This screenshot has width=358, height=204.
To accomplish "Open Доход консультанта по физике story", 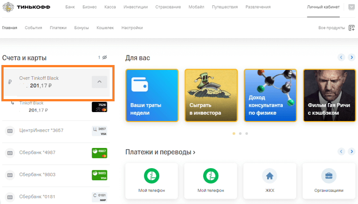I will pyautogui.click(x=270, y=95).
